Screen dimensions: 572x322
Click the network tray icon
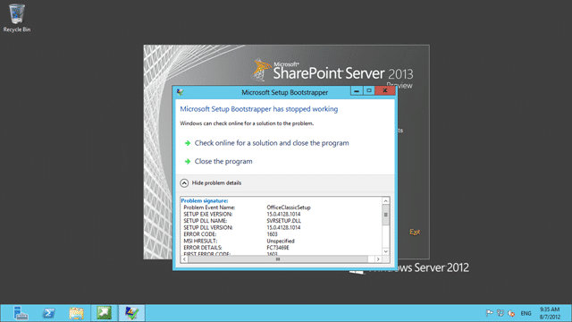click(x=500, y=313)
